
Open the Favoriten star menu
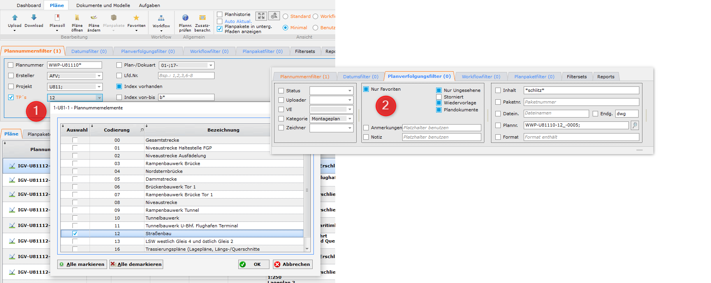(x=136, y=18)
